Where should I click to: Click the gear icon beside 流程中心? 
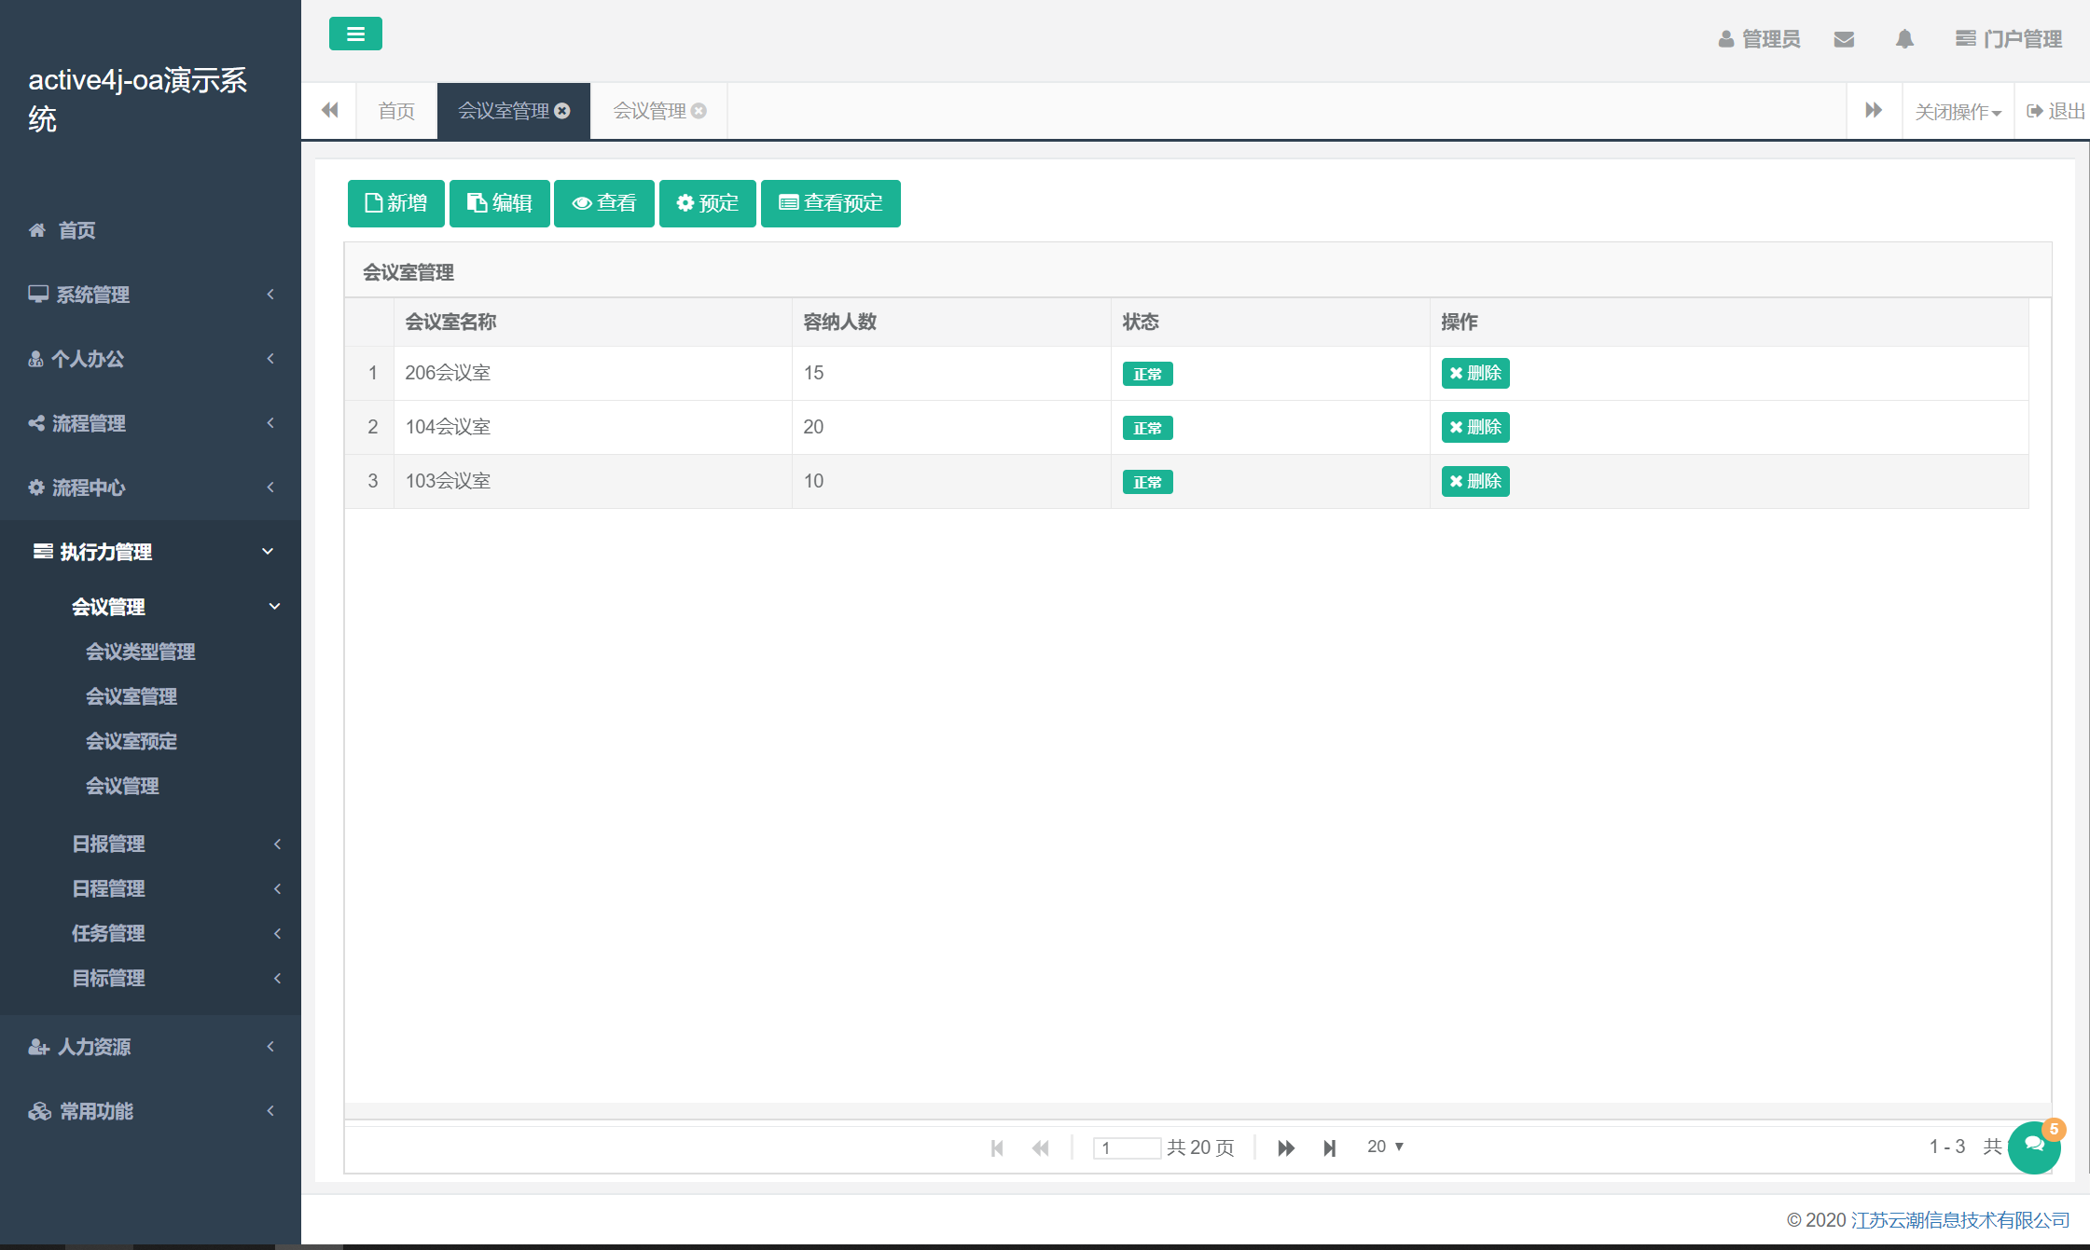[x=36, y=488]
